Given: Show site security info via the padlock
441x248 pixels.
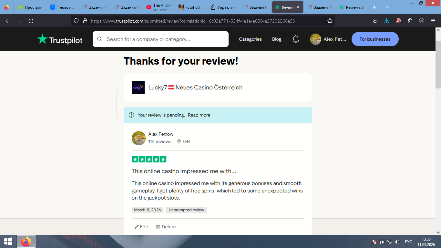Looking at the screenshot, I should click(x=85, y=21).
